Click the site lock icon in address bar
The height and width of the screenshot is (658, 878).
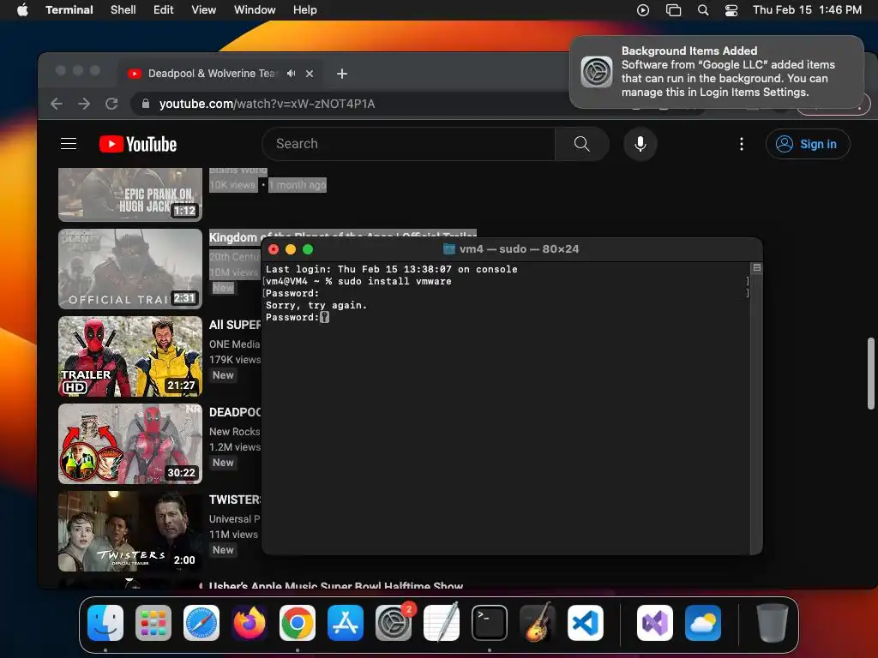point(146,104)
